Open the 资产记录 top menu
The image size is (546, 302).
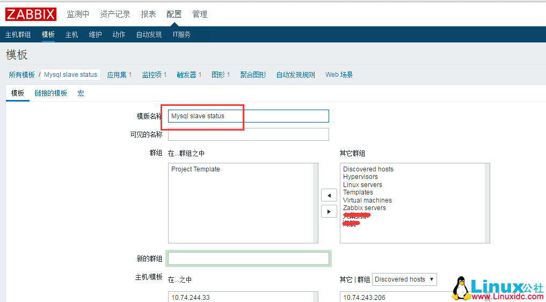pos(115,15)
